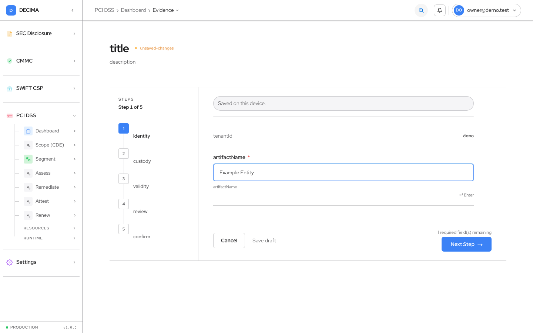
Task: Click the Remediate icon
Action: click(28, 187)
